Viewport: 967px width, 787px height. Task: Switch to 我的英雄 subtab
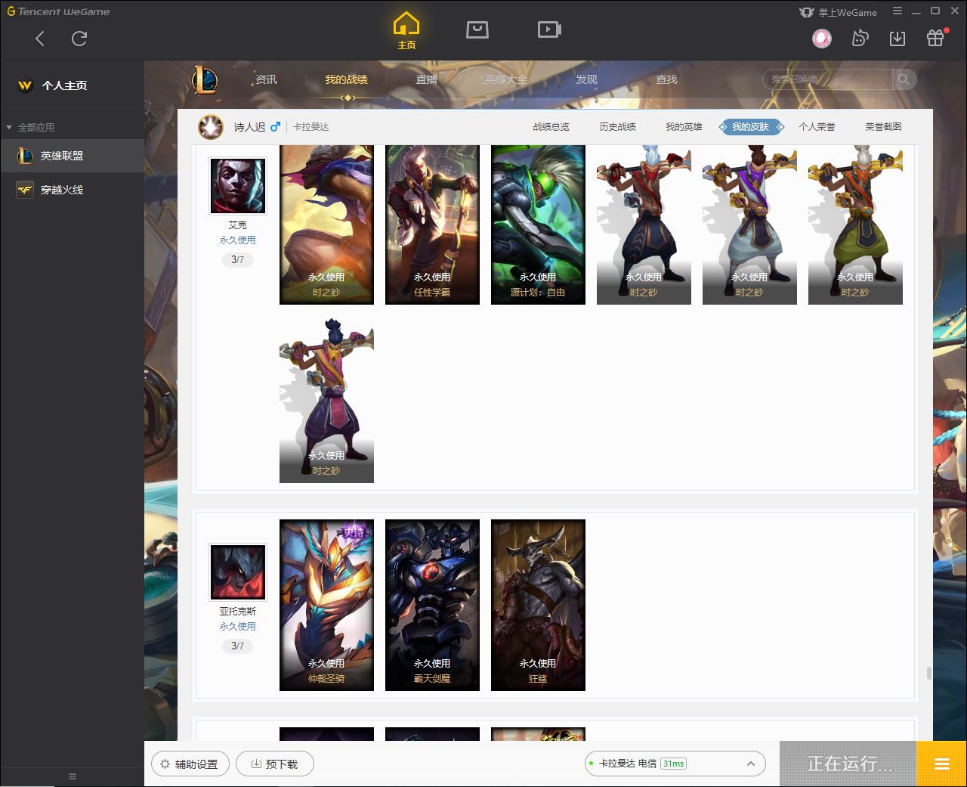click(684, 127)
